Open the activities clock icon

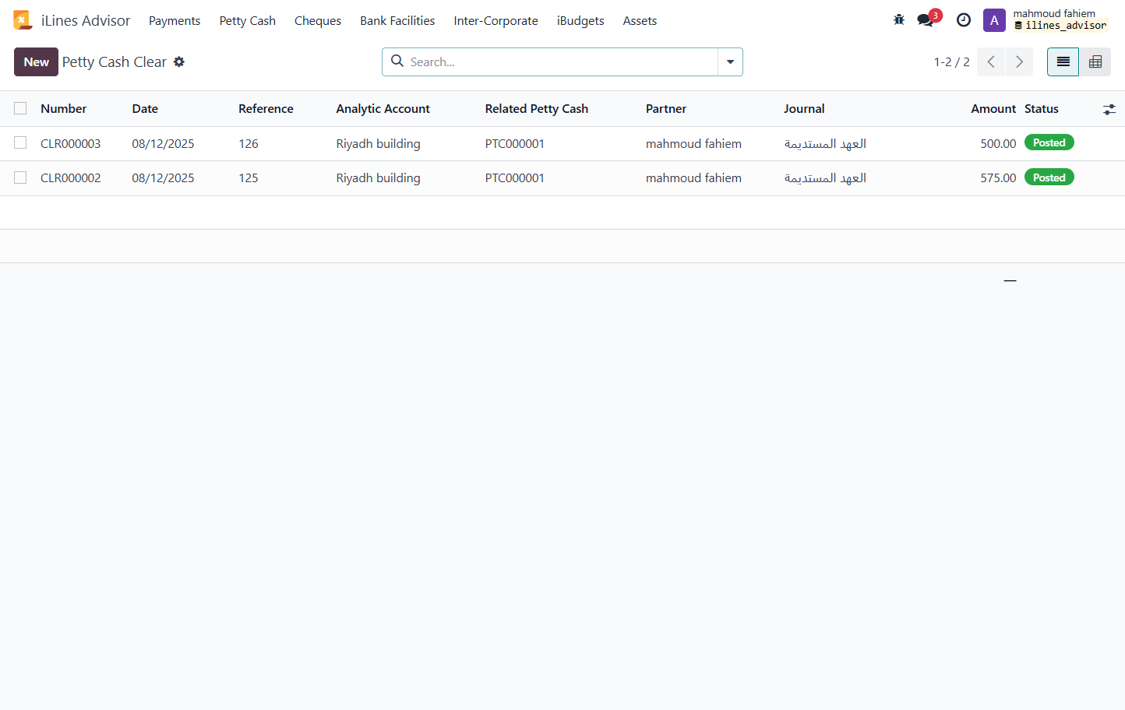pos(964,20)
